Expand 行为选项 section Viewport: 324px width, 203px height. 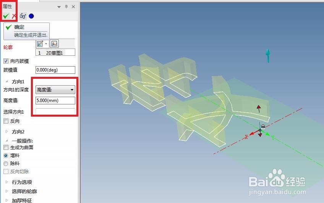click(7, 182)
